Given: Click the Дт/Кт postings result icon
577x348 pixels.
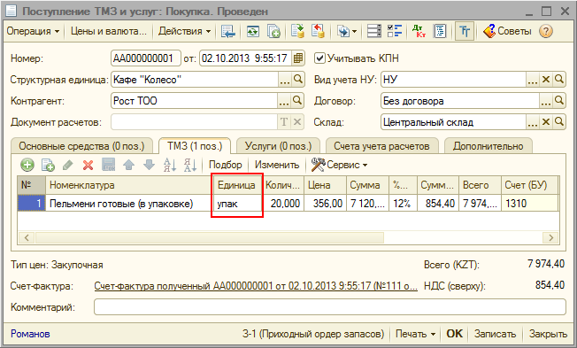Looking at the screenshot, I should point(419,31).
